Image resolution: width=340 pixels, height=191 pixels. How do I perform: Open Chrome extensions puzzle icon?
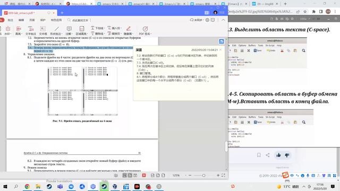point(313,12)
